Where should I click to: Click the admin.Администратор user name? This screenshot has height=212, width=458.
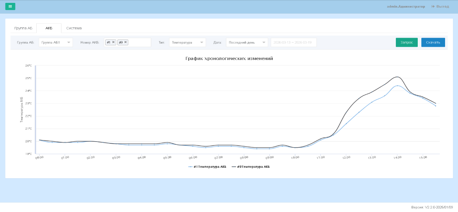(406, 6)
